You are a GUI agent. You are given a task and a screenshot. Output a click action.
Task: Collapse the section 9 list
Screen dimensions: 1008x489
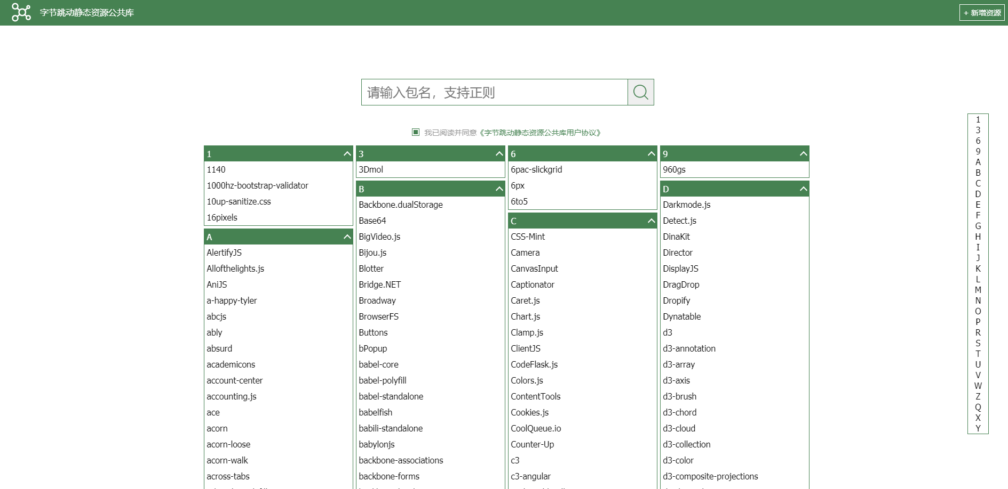coord(803,153)
